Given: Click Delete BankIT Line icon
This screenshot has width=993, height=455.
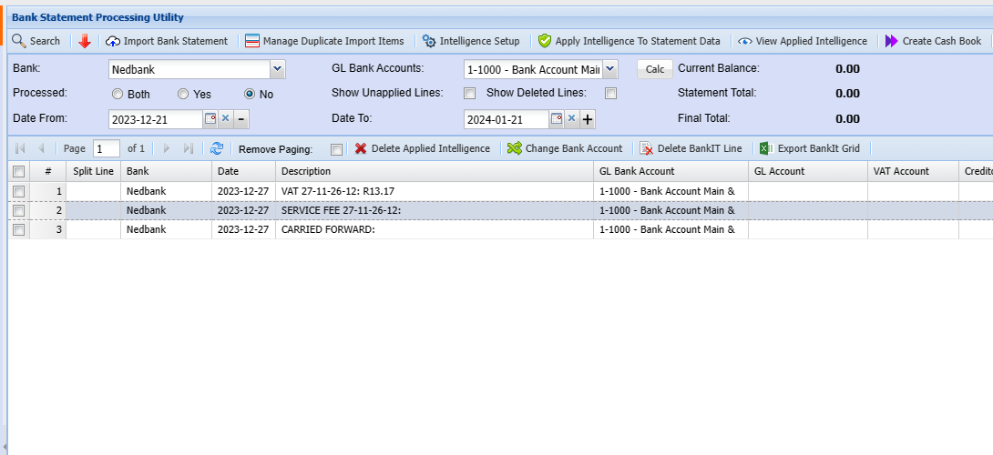Looking at the screenshot, I should 647,148.
